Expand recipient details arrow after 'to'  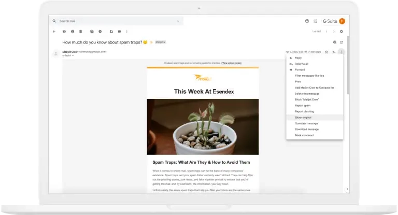(x=73, y=55)
